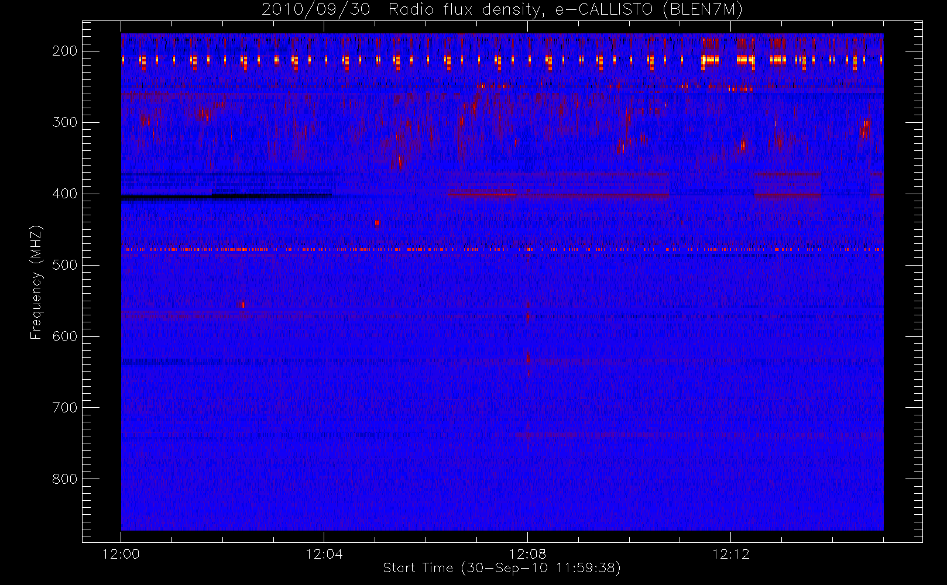Click the 700 frequency tick label

tap(65, 408)
